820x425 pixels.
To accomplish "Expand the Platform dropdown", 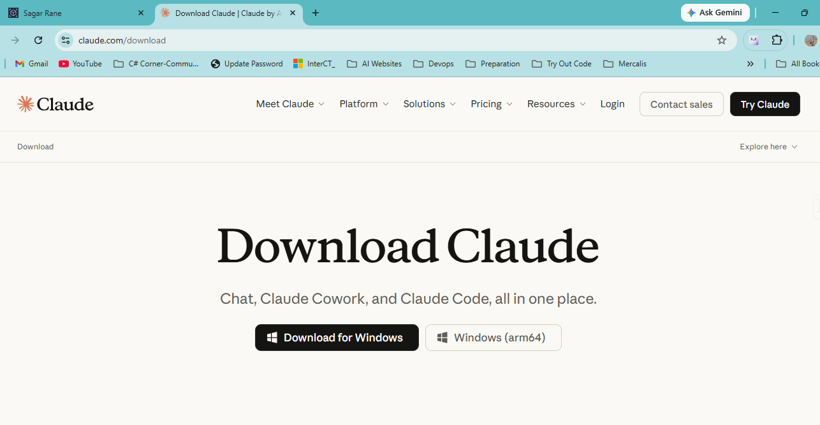I will (364, 104).
